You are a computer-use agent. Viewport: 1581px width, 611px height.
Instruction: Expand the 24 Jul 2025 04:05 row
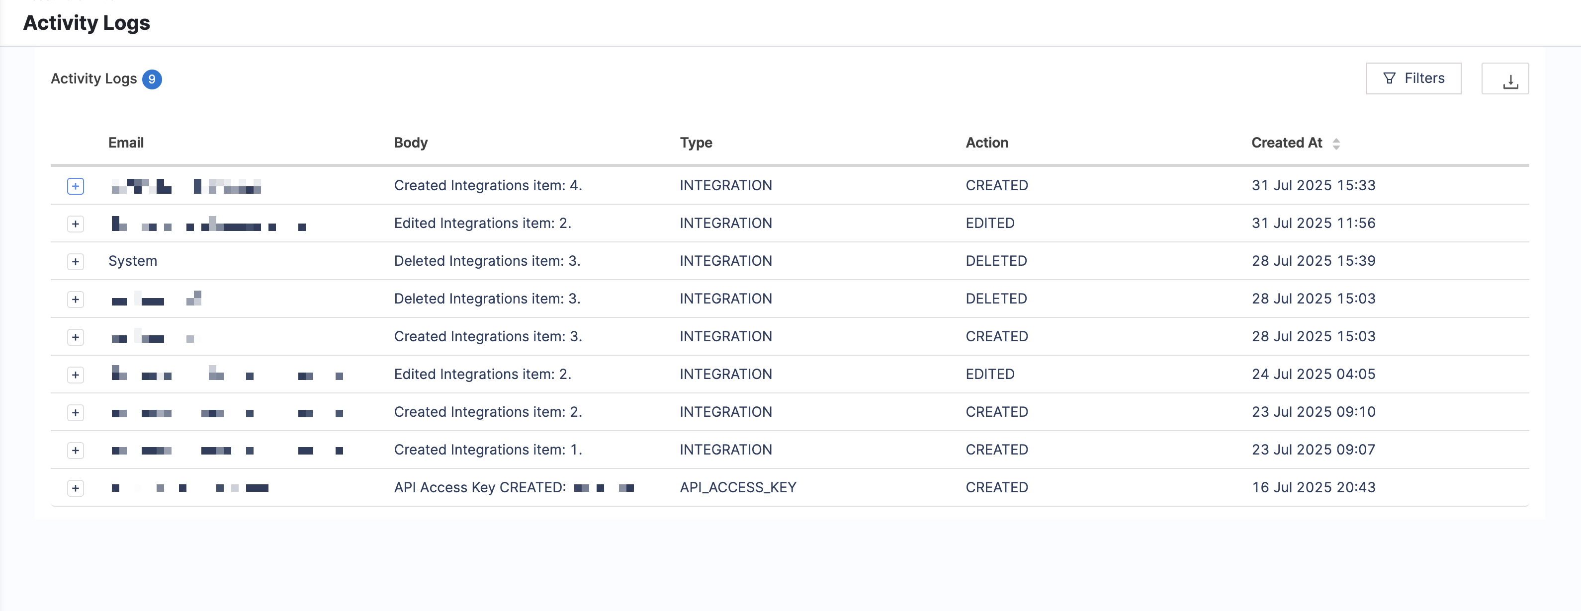pyautogui.click(x=76, y=375)
